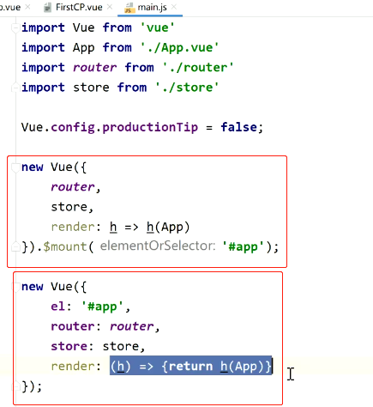Click the './router' import path
The image size is (373, 407).
[197, 68]
